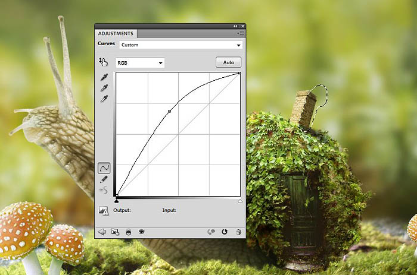Image resolution: width=417 pixels, height=275 pixels.
Task: Click the histogram warning icon beside Output
Action: [104, 210]
